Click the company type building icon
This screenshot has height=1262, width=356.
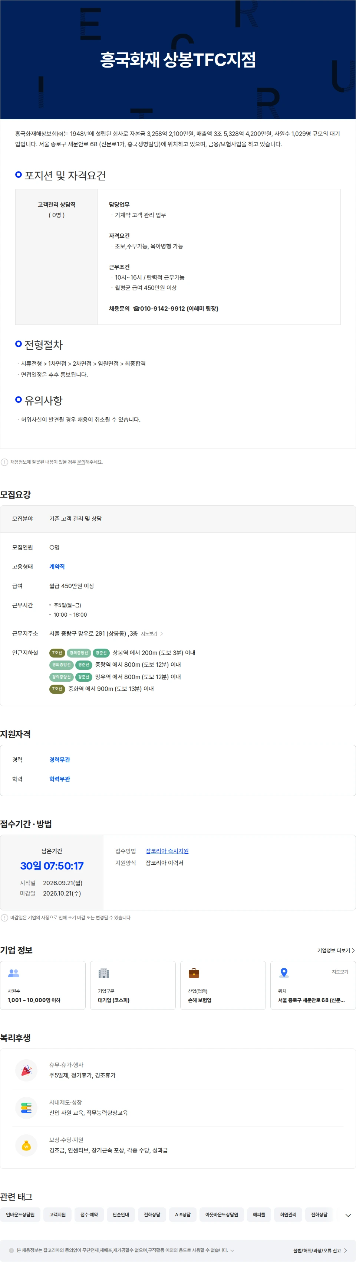[x=104, y=972]
